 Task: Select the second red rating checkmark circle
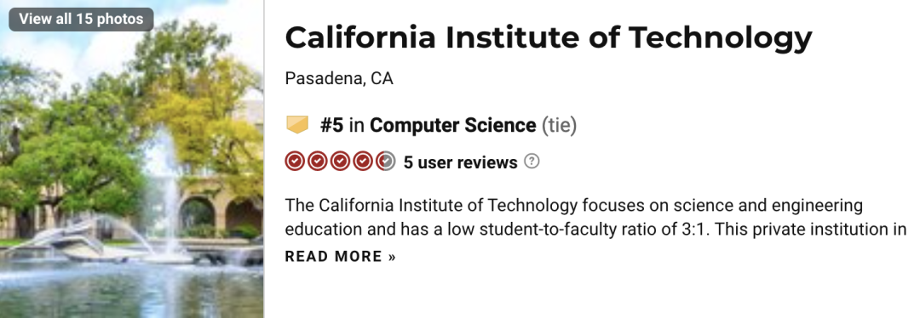coord(318,161)
